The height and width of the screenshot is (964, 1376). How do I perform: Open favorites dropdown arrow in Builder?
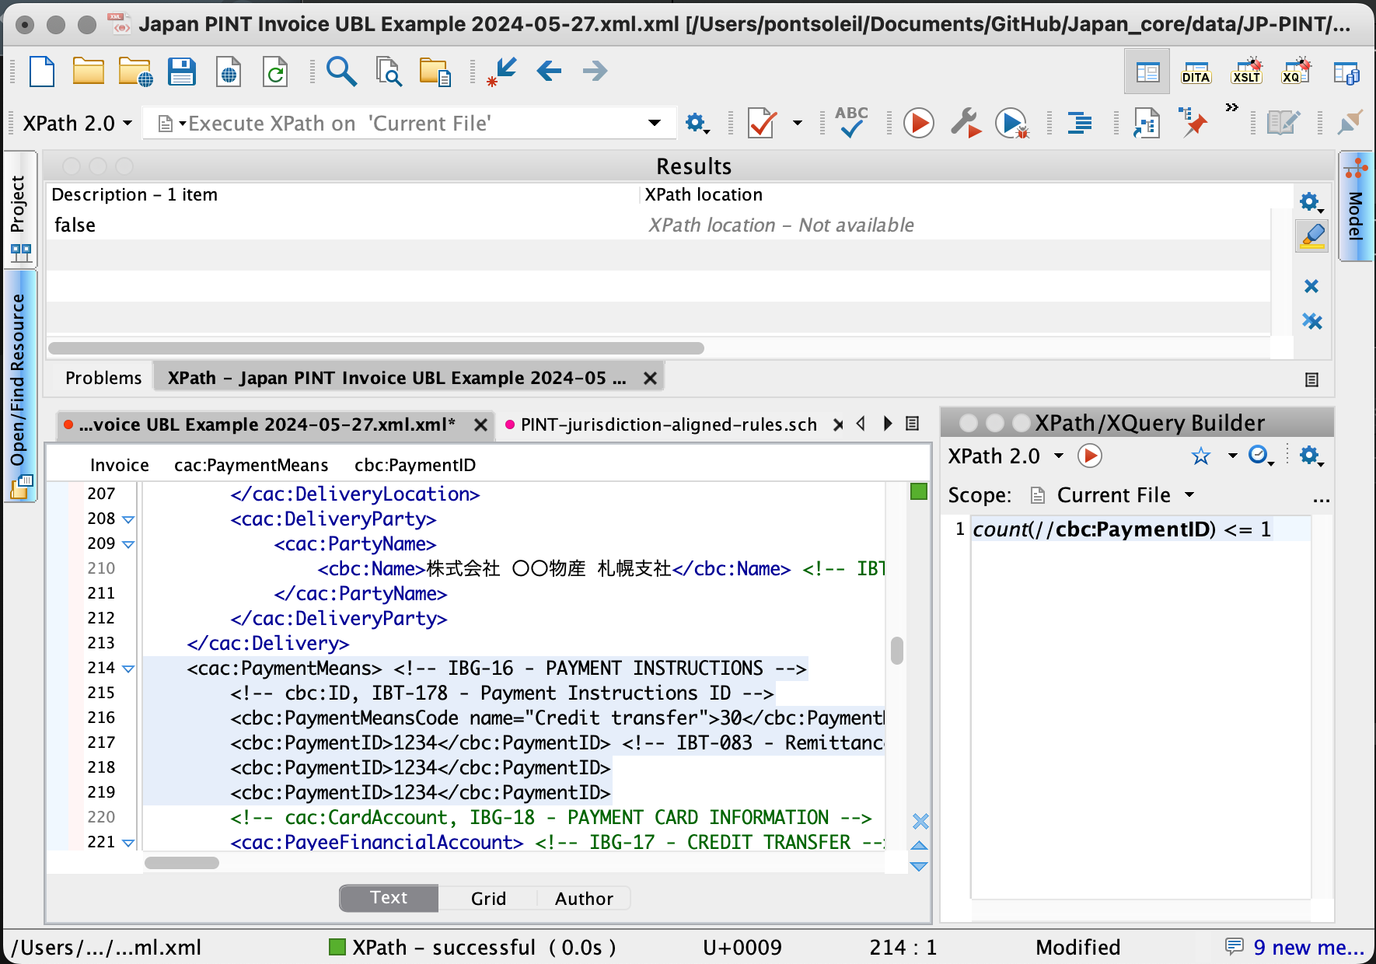click(x=1232, y=456)
